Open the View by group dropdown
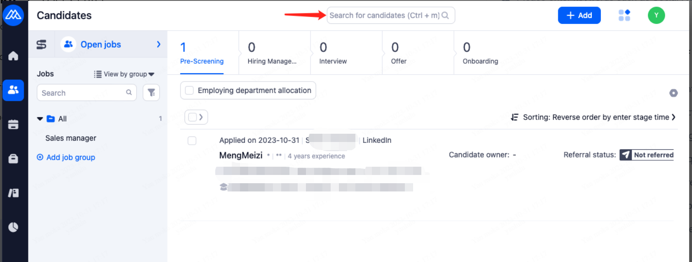This screenshot has height=262, width=692. [x=124, y=74]
